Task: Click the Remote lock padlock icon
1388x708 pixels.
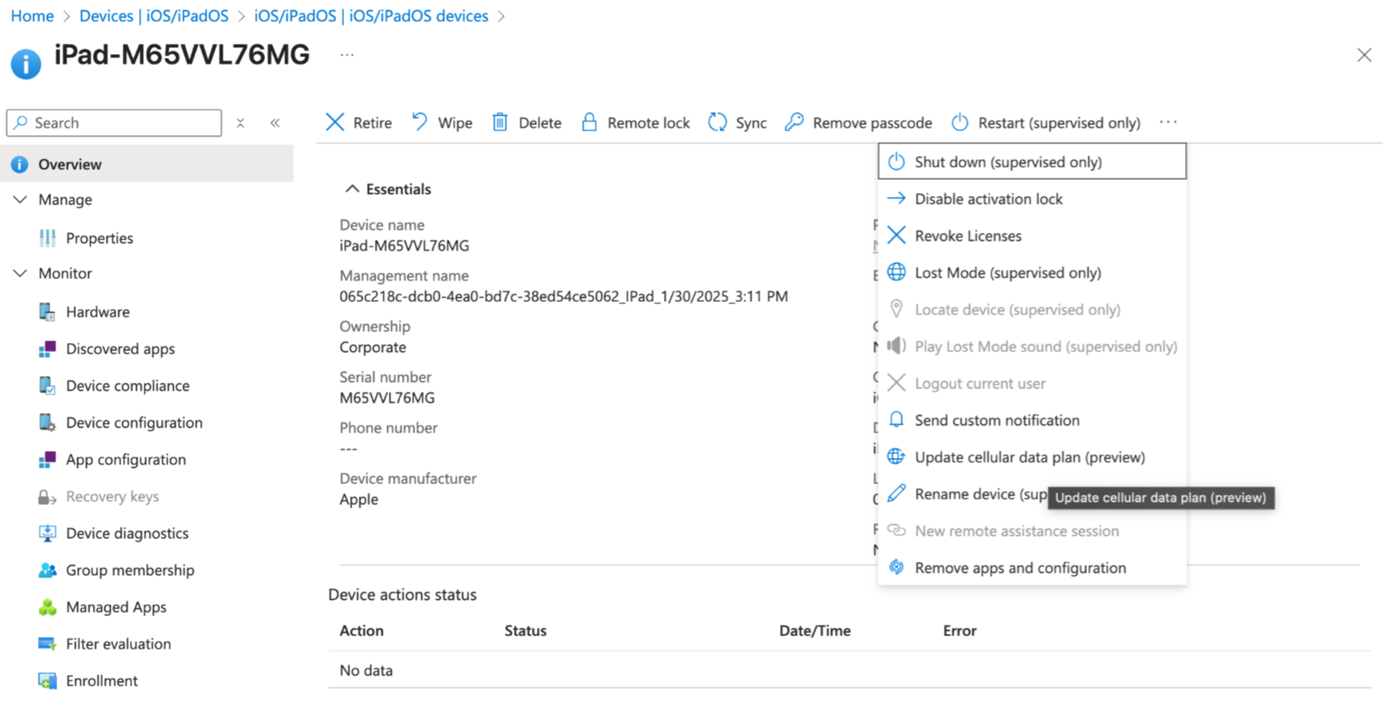Action: pyautogui.click(x=589, y=123)
